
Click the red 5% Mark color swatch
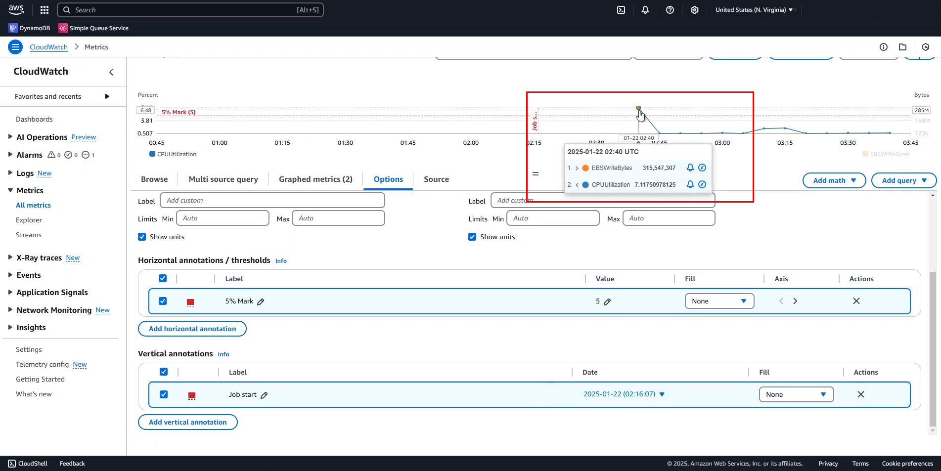[x=190, y=302]
